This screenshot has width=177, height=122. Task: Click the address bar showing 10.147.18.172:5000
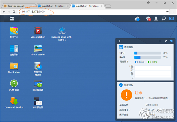[93, 11]
